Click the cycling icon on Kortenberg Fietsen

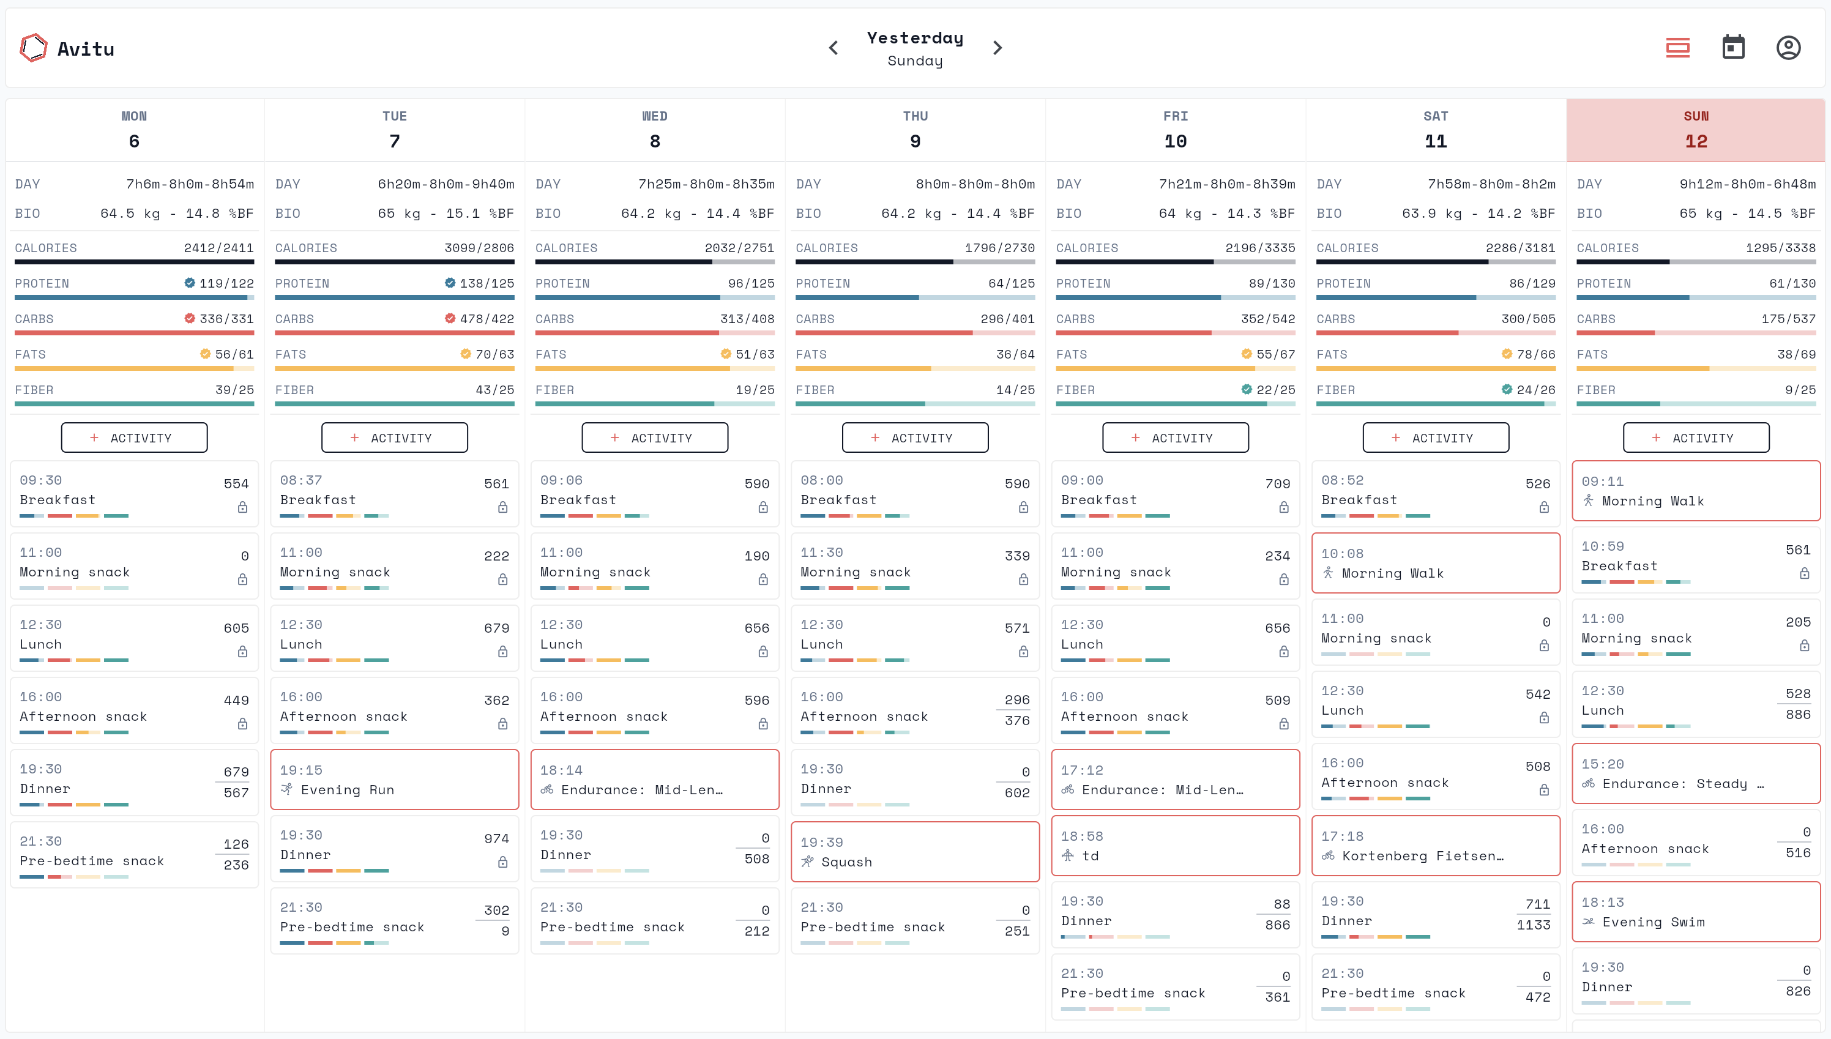(x=1328, y=855)
